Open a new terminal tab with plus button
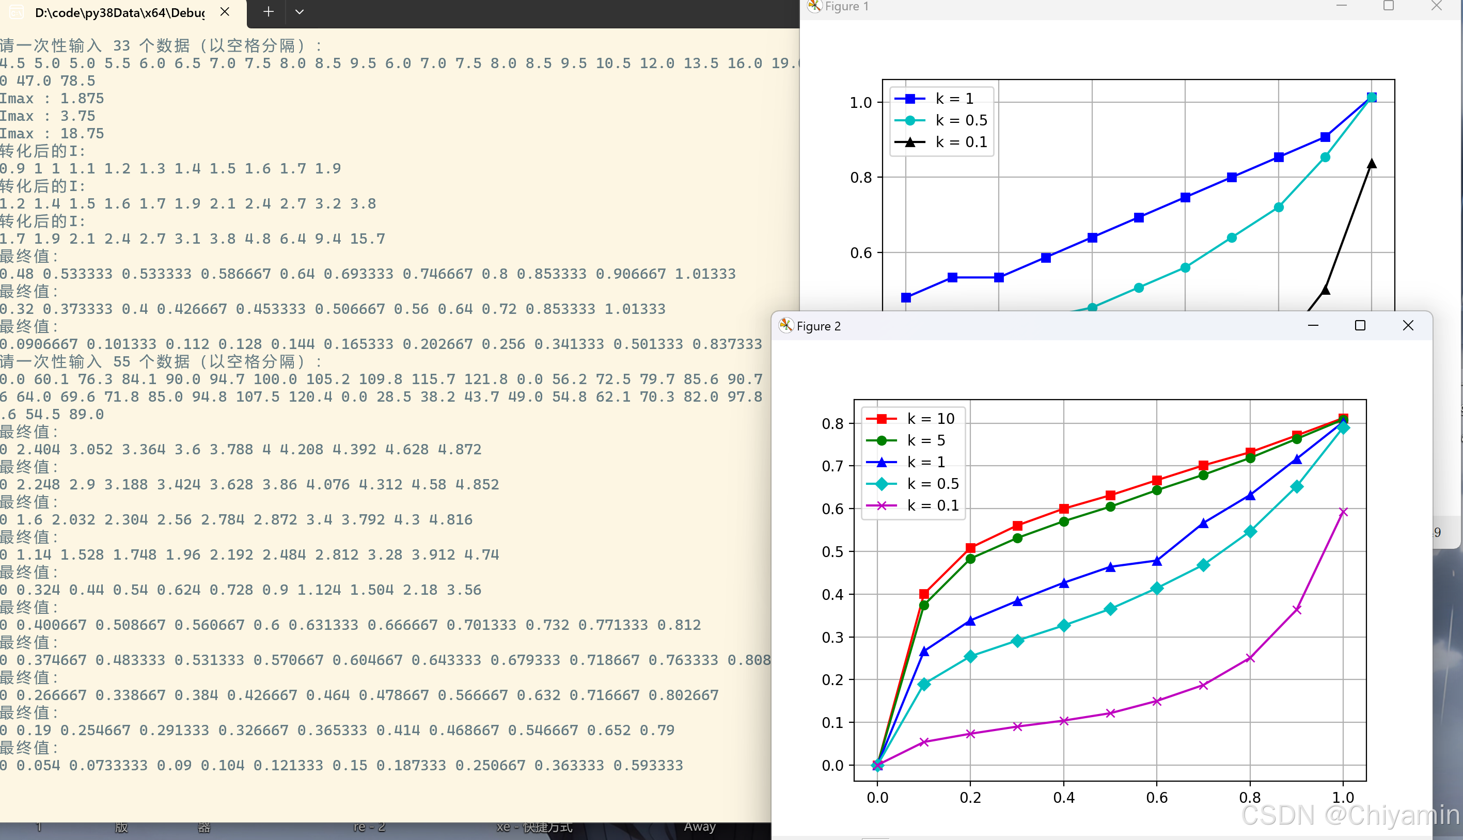The width and height of the screenshot is (1463, 840). tap(268, 11)
